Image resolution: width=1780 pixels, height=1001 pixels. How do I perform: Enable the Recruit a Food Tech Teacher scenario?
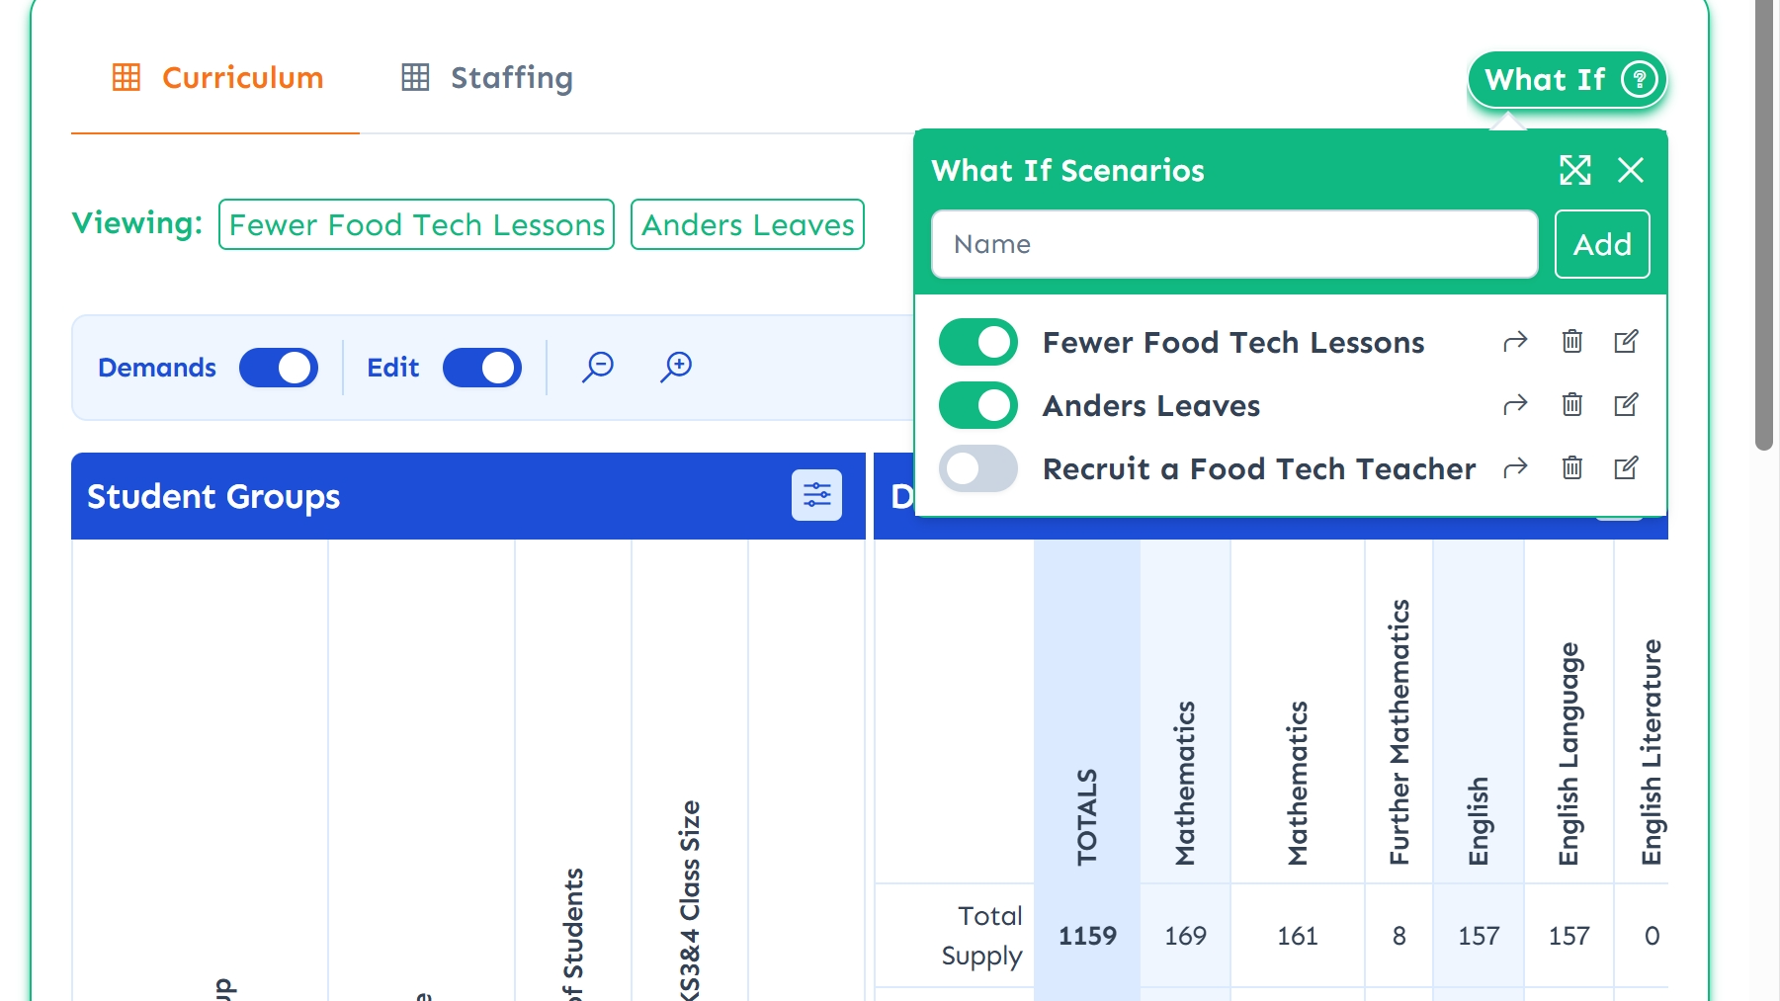[x=977, y=469]
